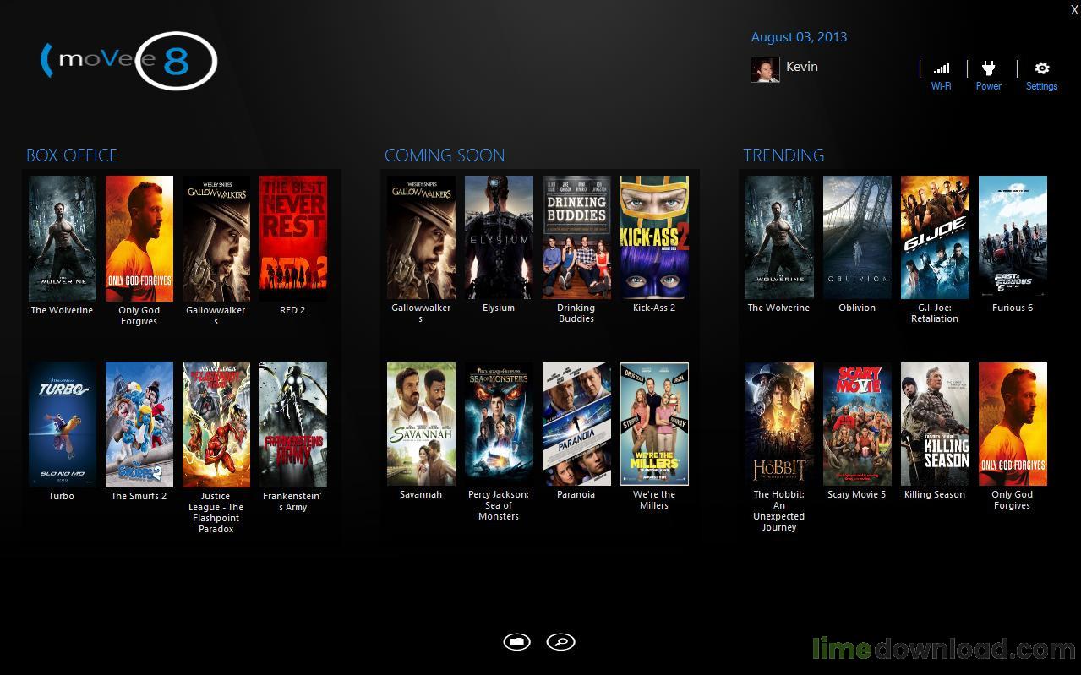
Task: Click the "Savannah" title text
Action: (x=421, y=495)
